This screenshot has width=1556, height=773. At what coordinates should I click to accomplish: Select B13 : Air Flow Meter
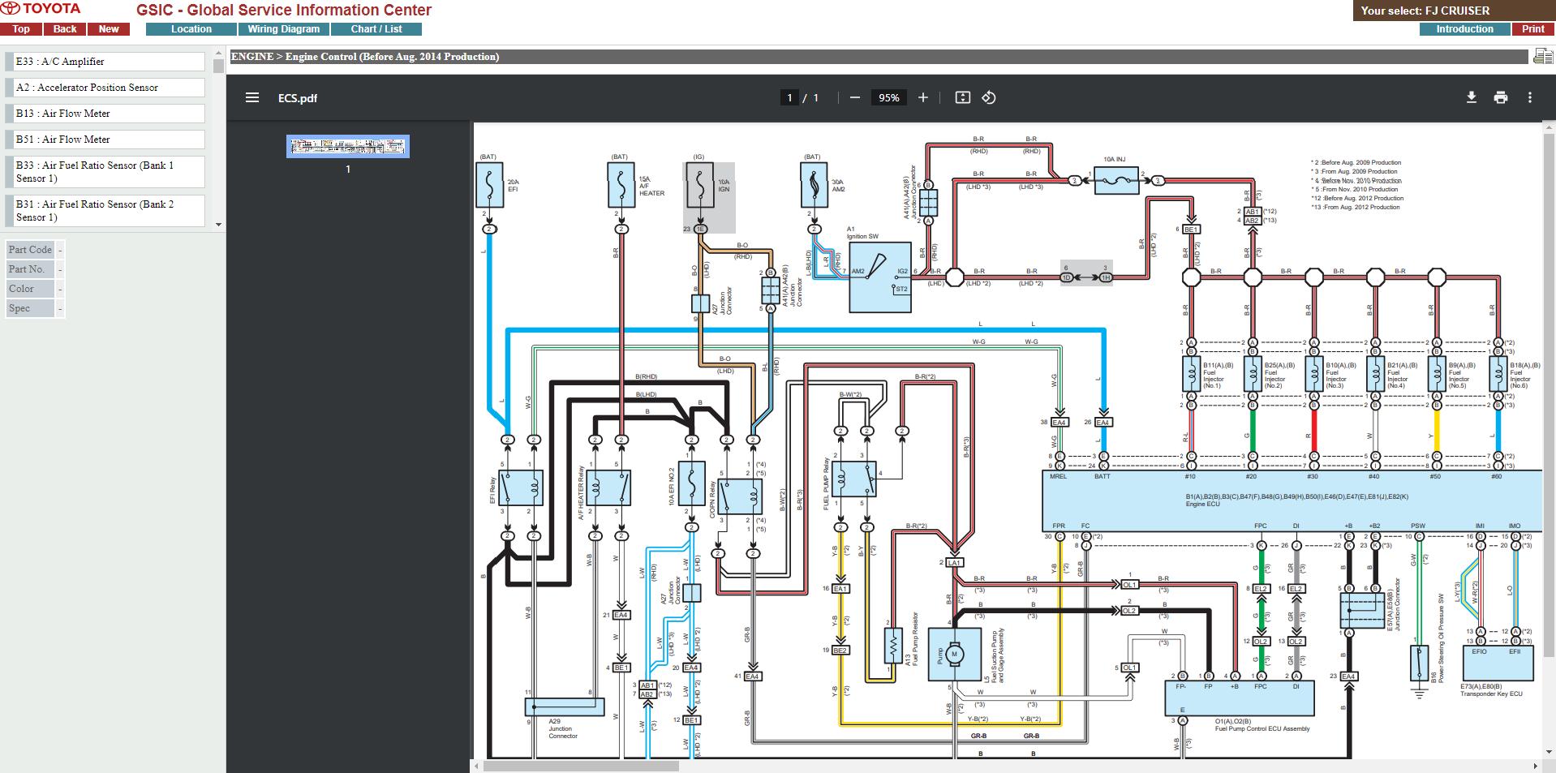[105, 114]
